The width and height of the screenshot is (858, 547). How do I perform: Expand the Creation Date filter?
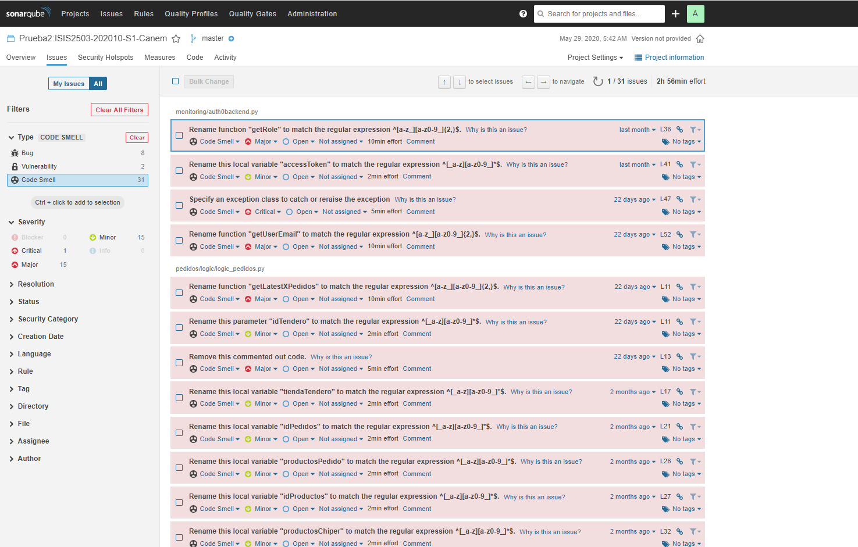point(41,337)
